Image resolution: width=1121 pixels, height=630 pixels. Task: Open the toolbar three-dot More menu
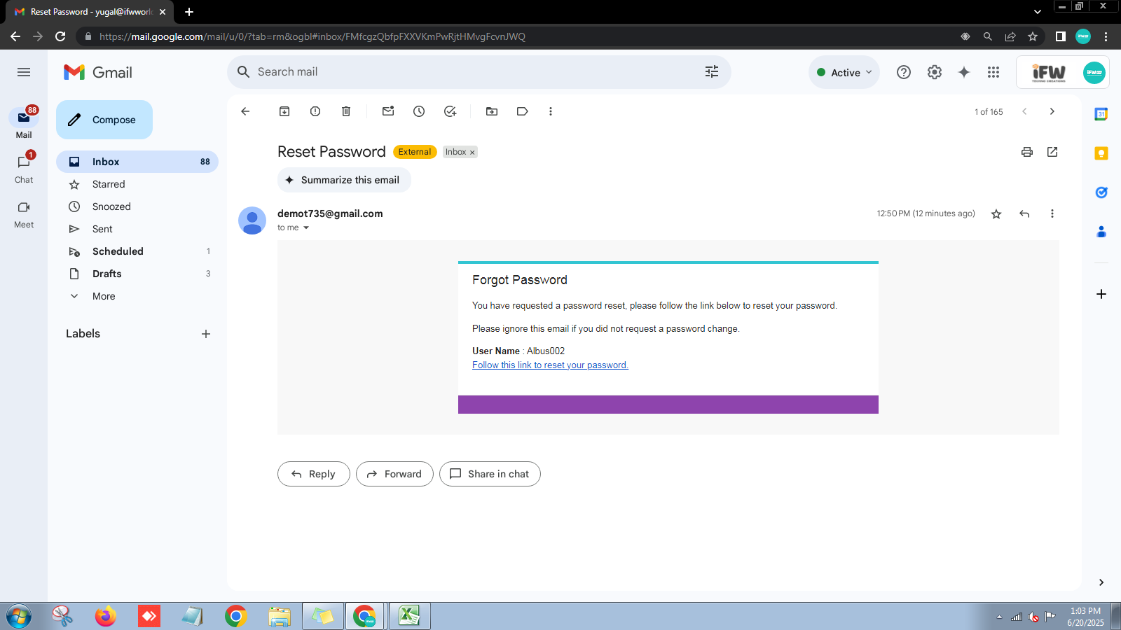coord(551,111)
